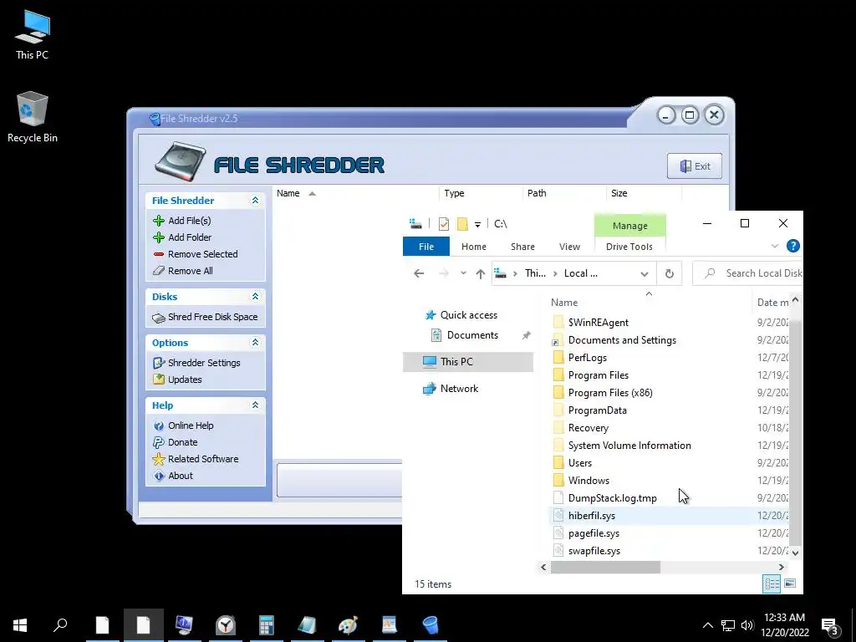Collapse the Disks panel section
The image size is (856, 642).
tap(255, 297)
